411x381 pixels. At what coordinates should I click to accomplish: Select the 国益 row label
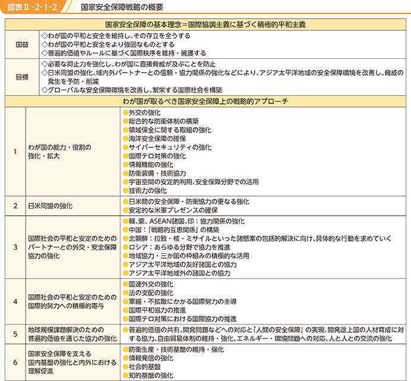(22, 45)
